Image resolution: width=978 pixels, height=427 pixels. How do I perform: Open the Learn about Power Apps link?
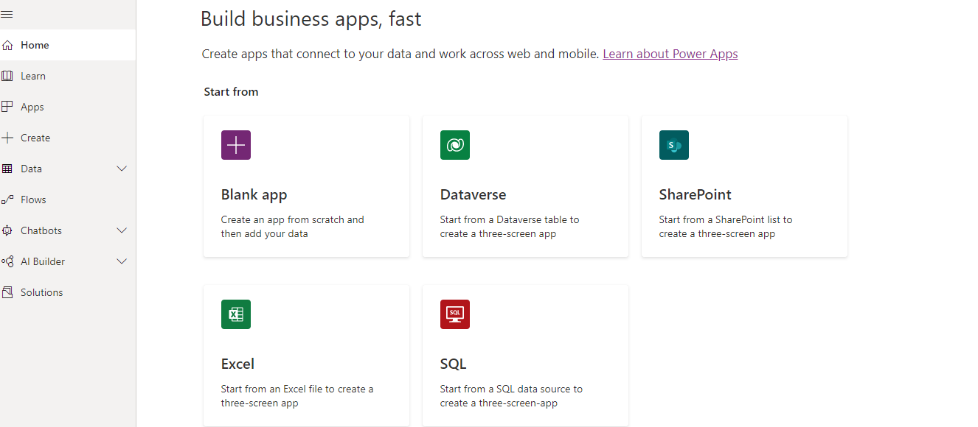670,54
